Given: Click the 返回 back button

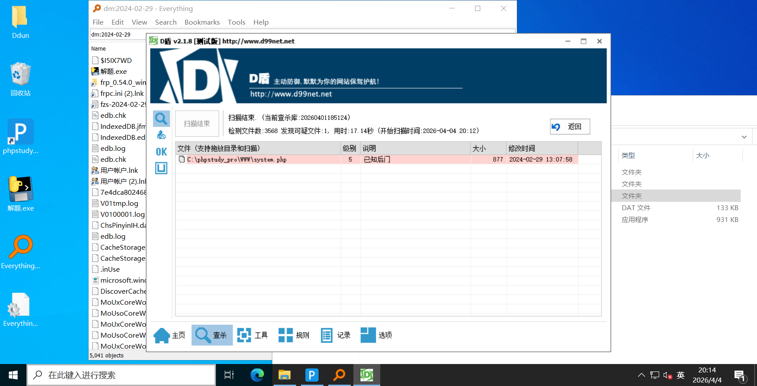Looking at the screenshot, I should (570, 127).
